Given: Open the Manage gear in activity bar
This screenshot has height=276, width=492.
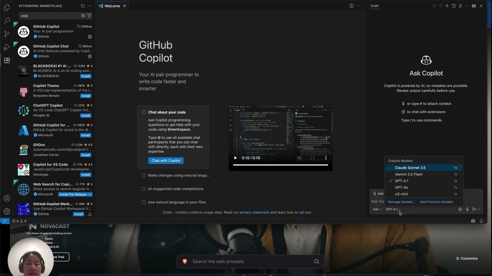Looking at the screenshot, I should pos(7,211).
